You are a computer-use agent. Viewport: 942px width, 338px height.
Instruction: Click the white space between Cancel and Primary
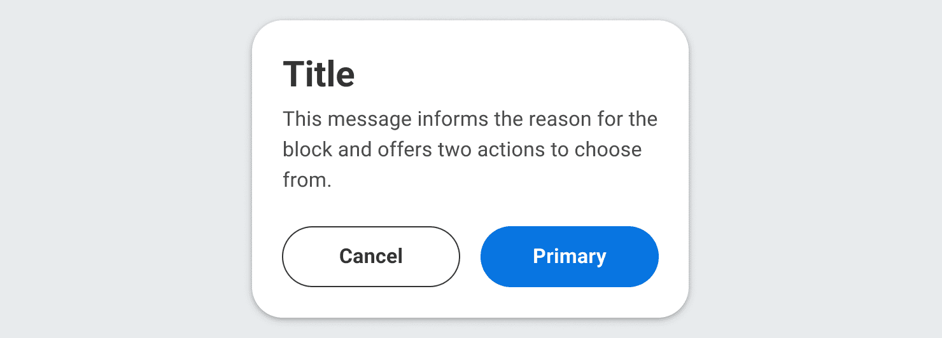point(470,257)
